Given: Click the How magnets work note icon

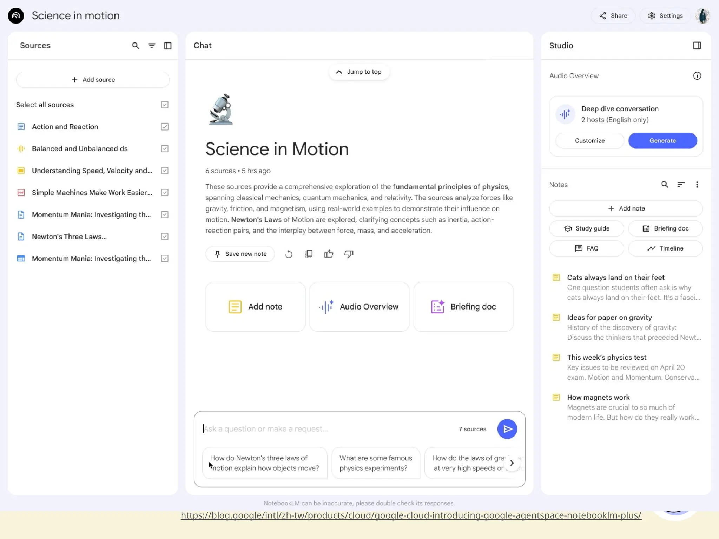Looking at the screenshot, I should point(556,397).
